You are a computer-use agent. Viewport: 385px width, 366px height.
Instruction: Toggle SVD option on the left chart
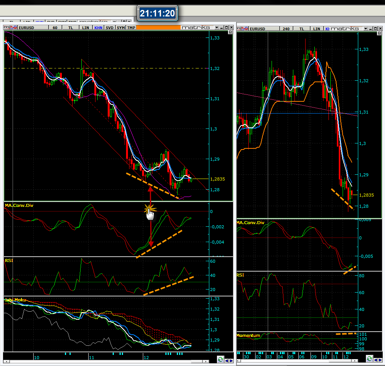[x=110, y=28]
